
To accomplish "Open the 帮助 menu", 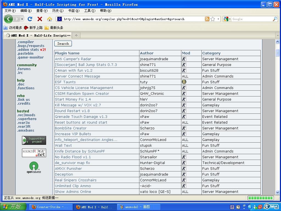I will pyautogui.click(x=106, y=11).
